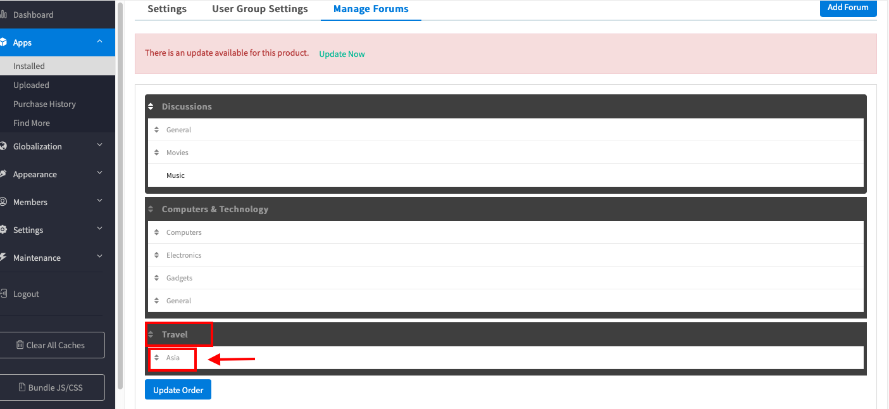Viewport: 889px width, 409px height.
Task: Collapse the Apps menu chevron
Action: tap(99, 42)
